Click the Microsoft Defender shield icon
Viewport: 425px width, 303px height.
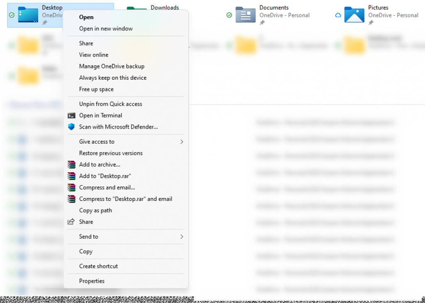point(71,127)
